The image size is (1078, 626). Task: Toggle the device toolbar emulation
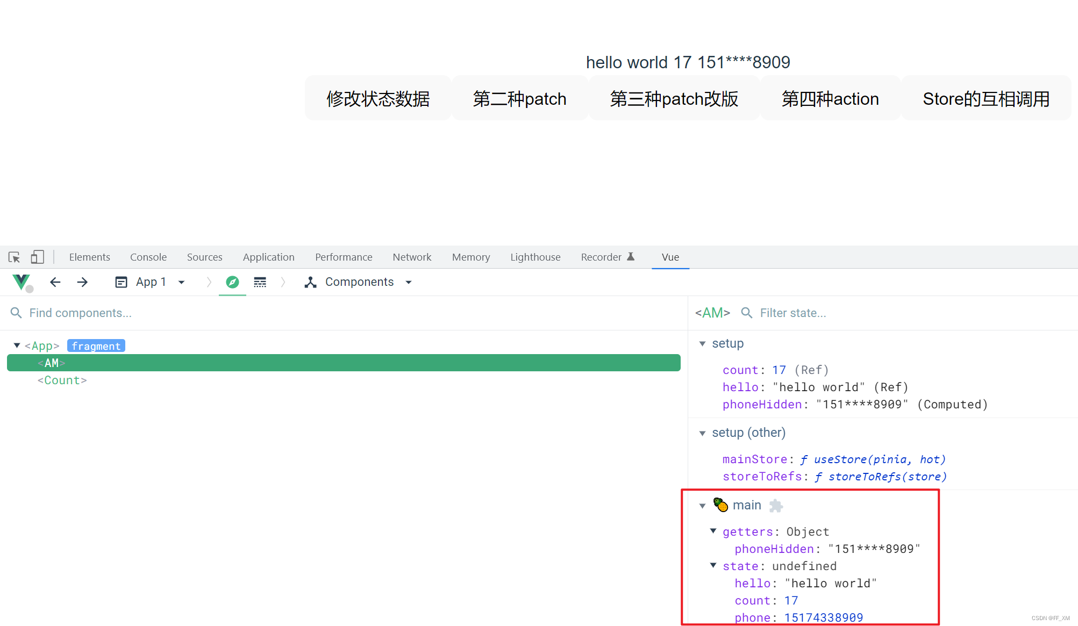click(37, 257)
